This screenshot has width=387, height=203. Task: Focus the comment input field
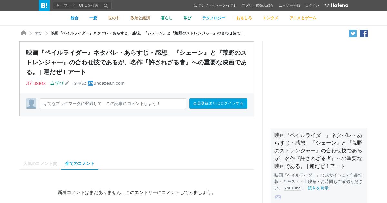pos(113,103)
